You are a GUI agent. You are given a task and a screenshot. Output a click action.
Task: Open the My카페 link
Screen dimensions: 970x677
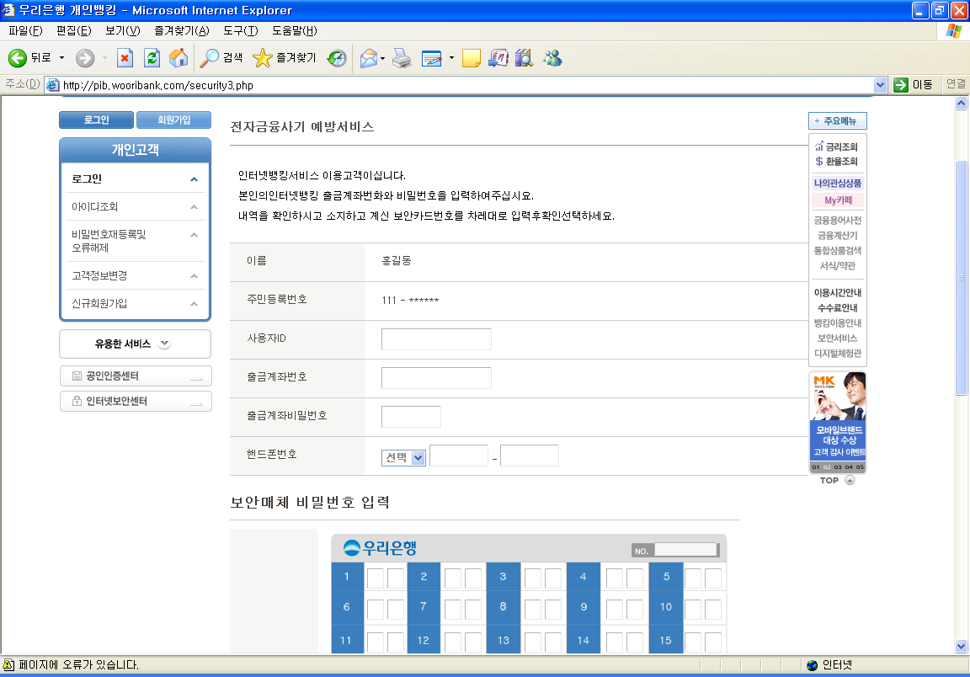(838, 200)
